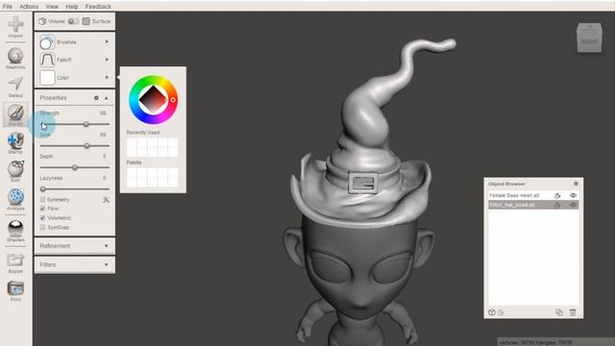Collapse the Properties section arrow

pyautogui.click(x=107, y=98)
